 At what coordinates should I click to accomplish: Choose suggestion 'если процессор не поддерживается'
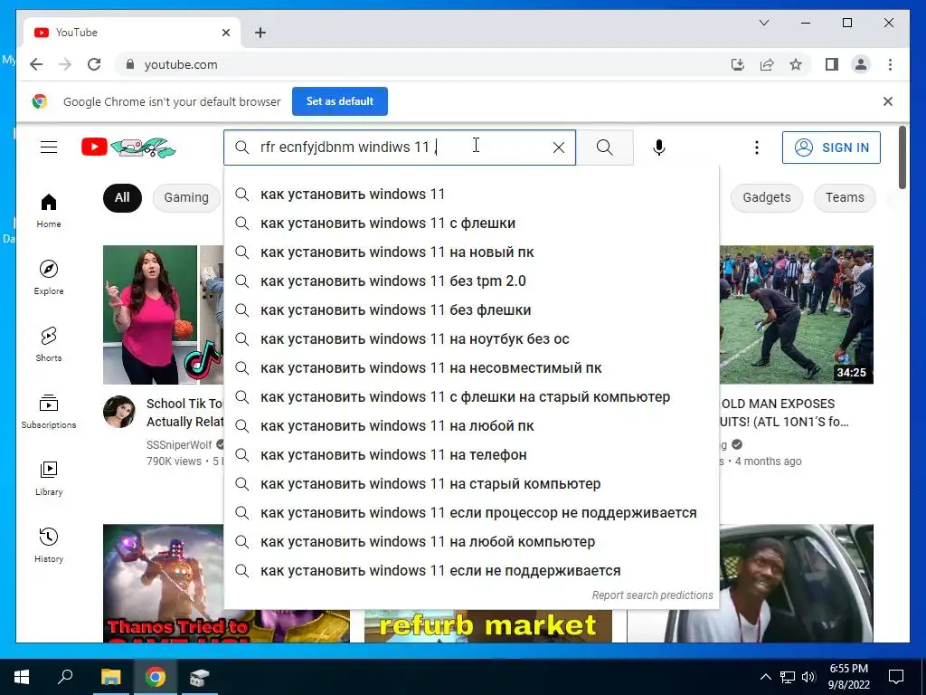pos(471,513)
